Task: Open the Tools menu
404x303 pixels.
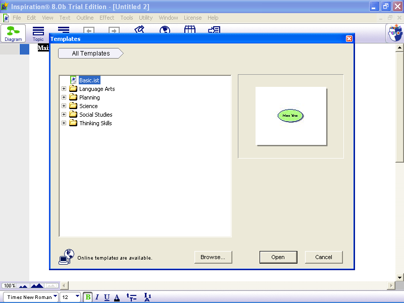Action: pyautogui.click(x=126, y=18)
